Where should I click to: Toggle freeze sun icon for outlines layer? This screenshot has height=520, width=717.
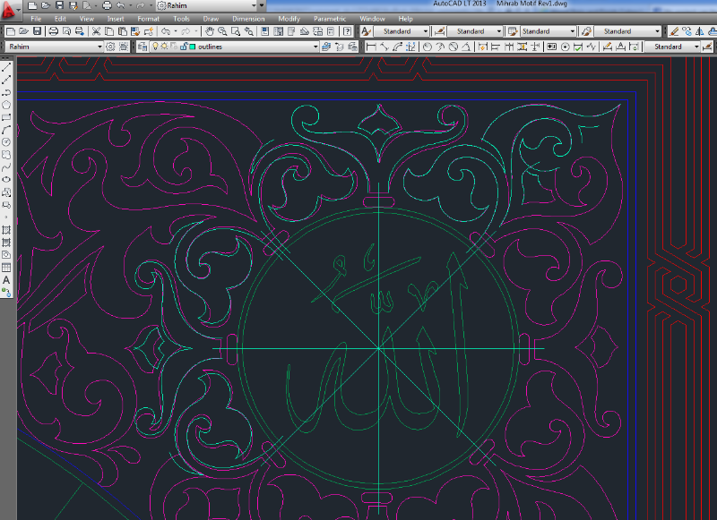coord(165,47)
